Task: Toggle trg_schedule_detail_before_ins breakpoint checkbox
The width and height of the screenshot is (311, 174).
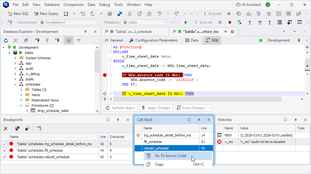Action: pyautogui.click(x=5, y=144)
